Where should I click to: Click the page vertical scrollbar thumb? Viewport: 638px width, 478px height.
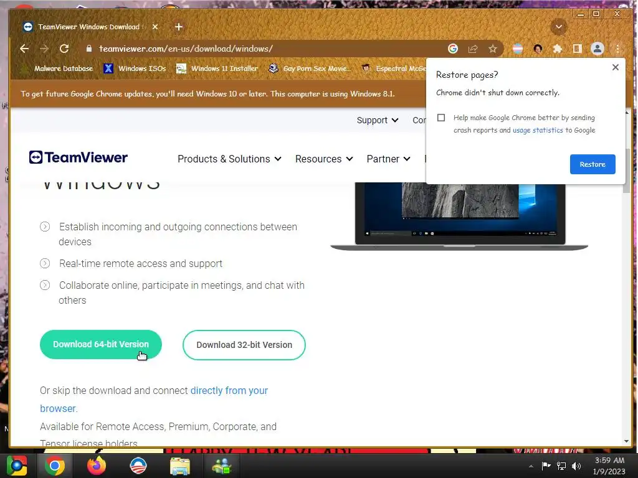627,171
